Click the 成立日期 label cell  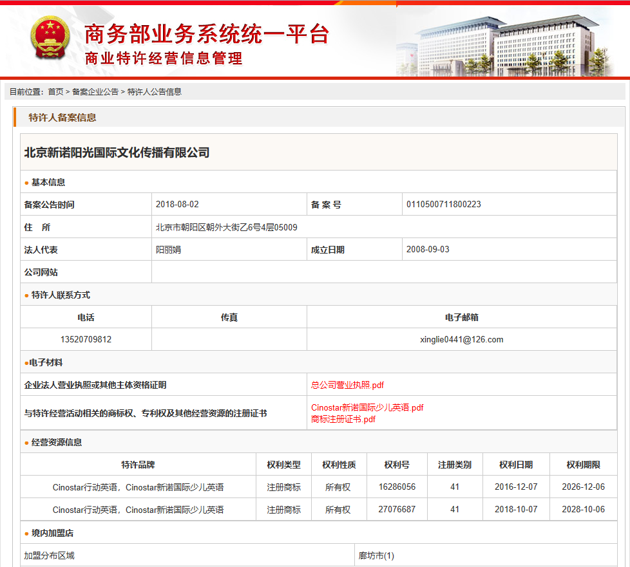(x=354, y=249)
